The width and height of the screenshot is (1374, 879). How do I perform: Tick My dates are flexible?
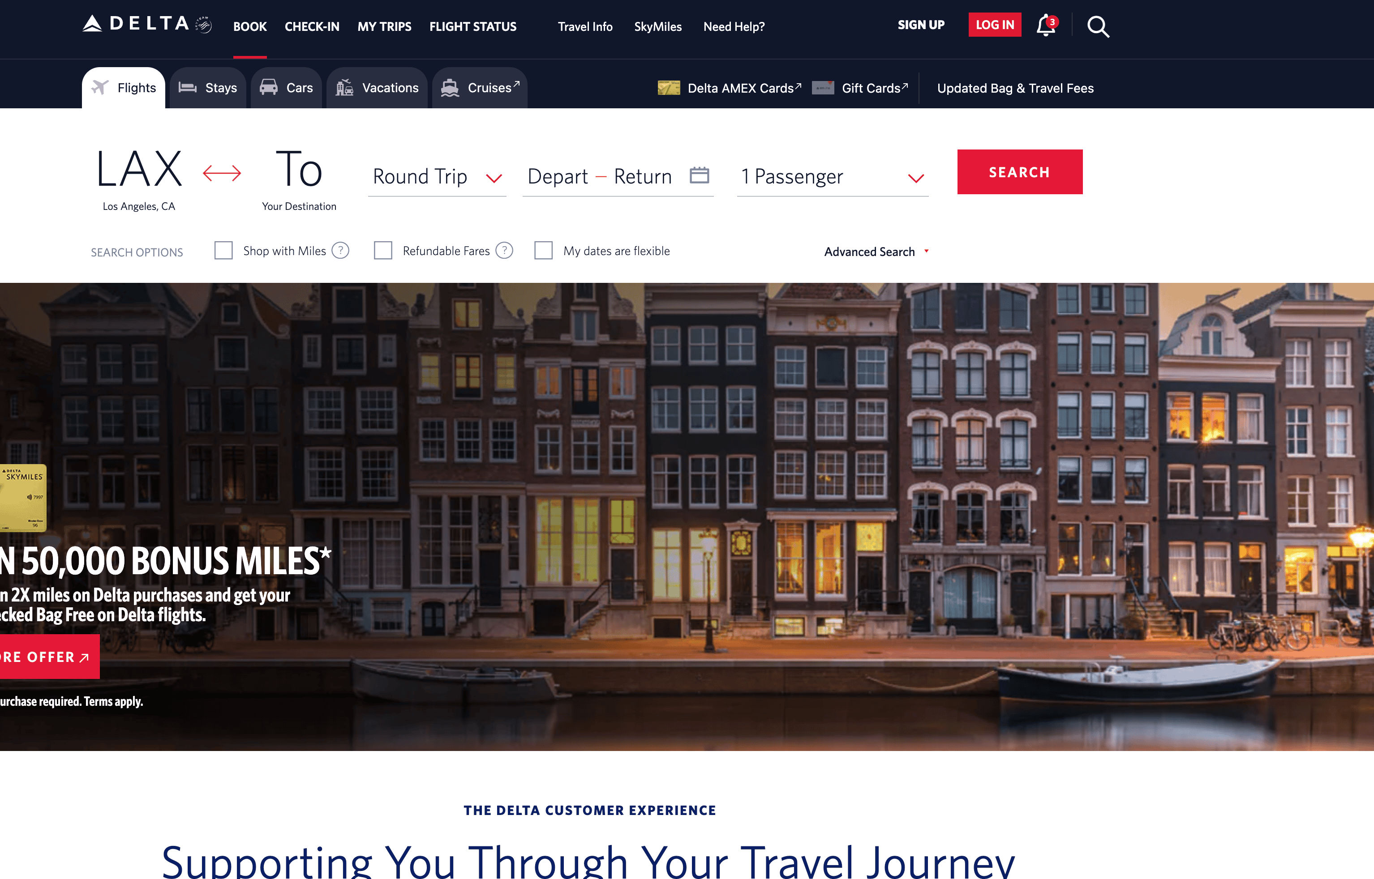point(543,251)
